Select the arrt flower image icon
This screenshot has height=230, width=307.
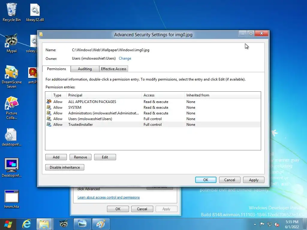(33, 73)
